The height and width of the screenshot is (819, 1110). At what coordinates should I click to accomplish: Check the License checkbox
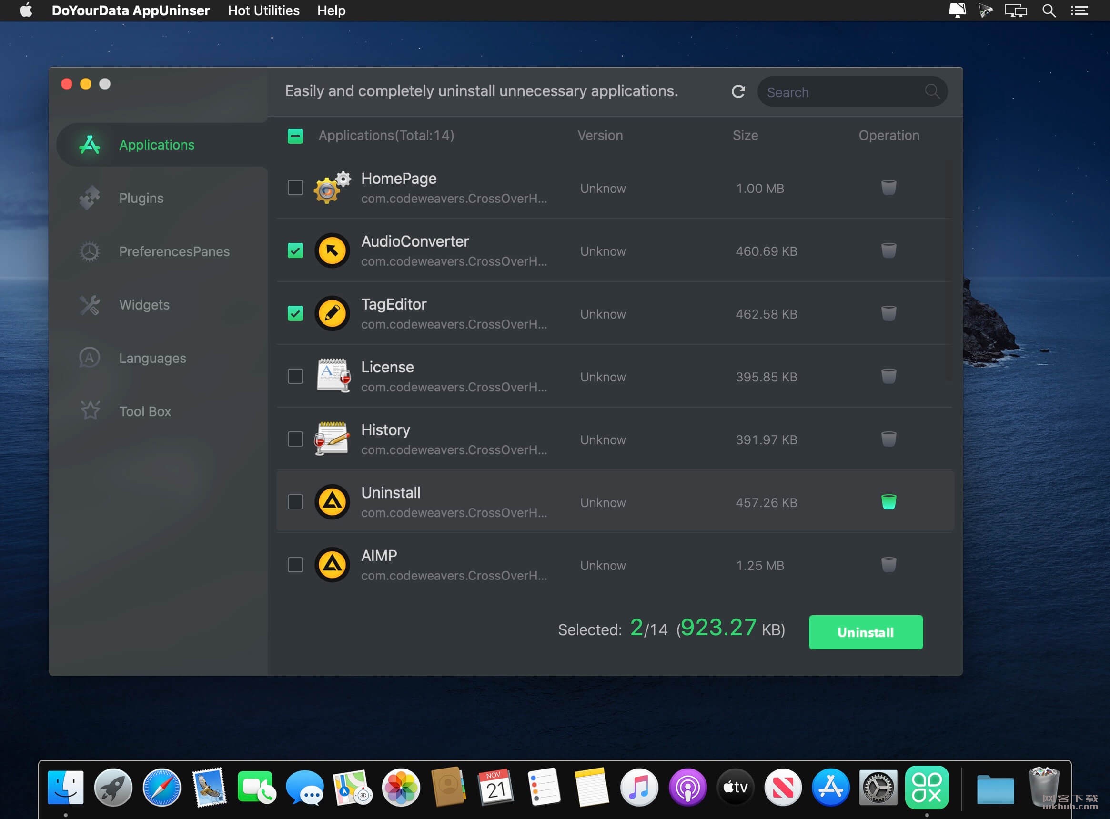(x=295, y=376)
